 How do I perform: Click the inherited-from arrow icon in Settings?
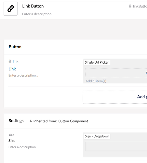[31, 121]
